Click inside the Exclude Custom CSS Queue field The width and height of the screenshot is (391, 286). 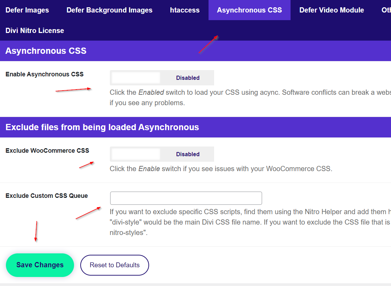pyautogui.click(x=186, y=198)
